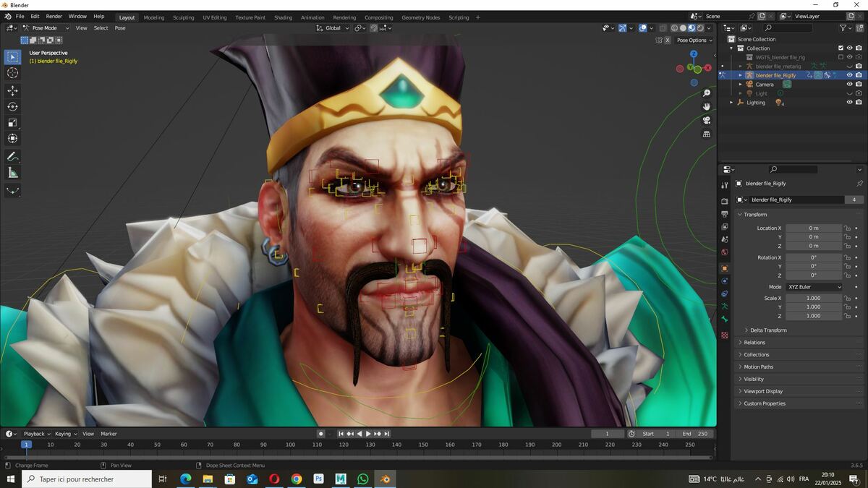This screenshot has height=488, width=868.
Task: Open the Output properties tab
Action: click(x=725, y=214)
